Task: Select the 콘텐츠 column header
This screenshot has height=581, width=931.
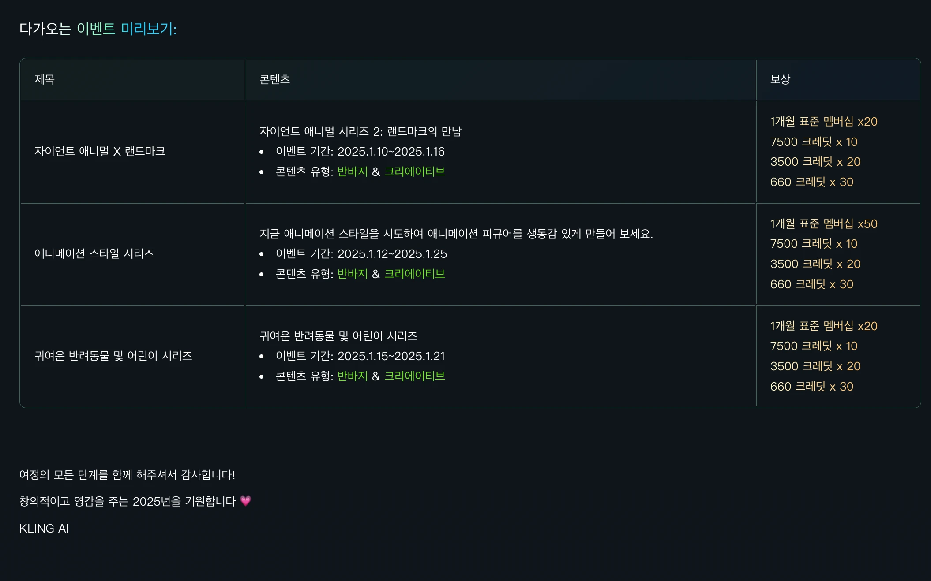Action: pyautogui.click(x=274, y=79)
